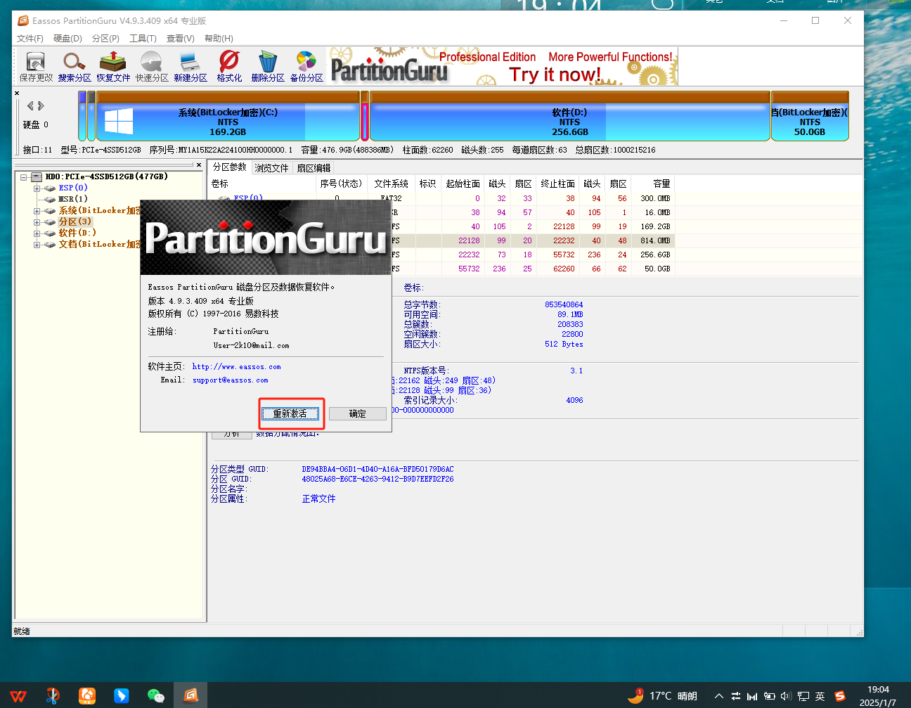Select 软件(D:) in the partition tree

(77, 233)
